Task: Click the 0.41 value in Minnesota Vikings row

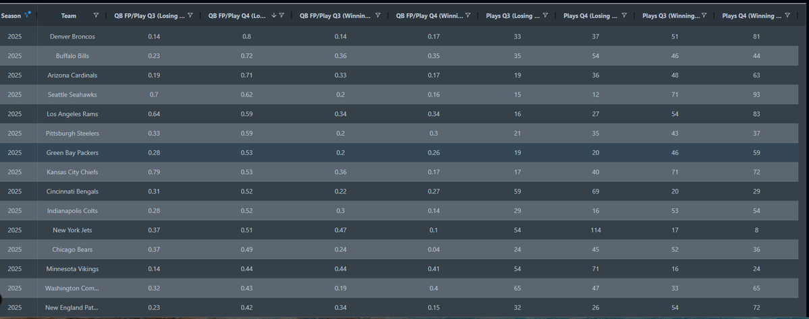Action: 434,268
